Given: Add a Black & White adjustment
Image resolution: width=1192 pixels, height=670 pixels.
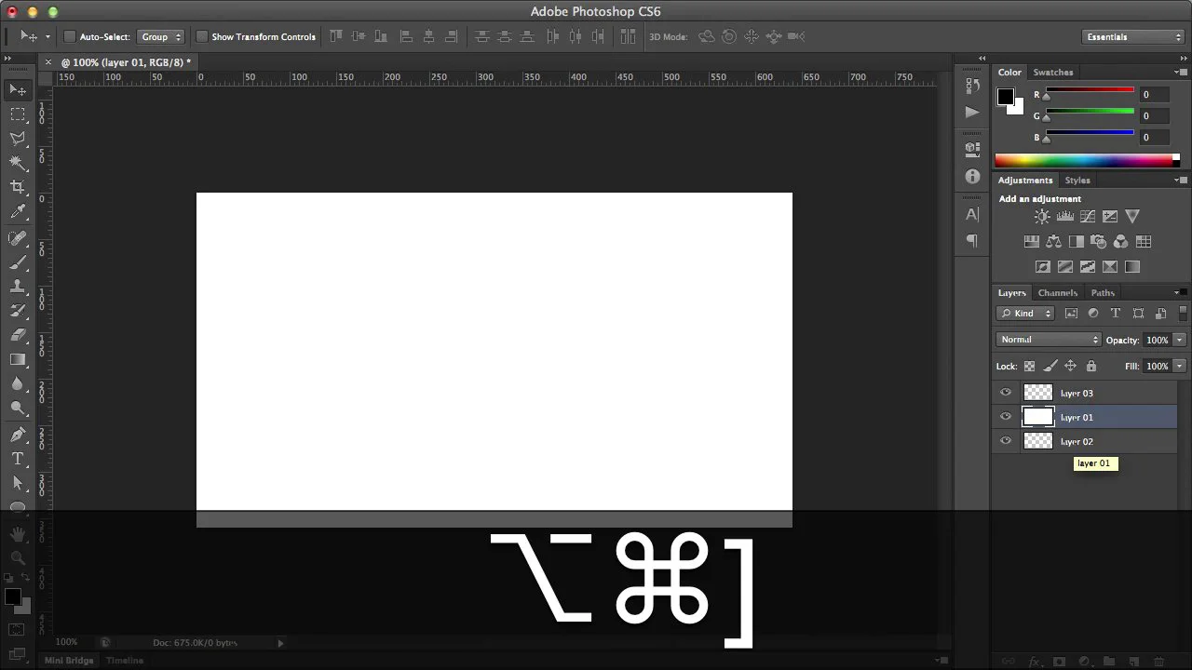Looking at the screenshot, I should coord(1076,241).
